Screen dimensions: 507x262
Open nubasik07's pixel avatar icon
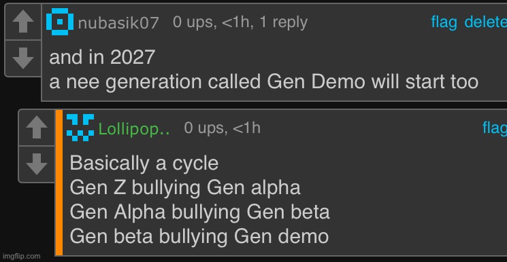click(60, 22)
